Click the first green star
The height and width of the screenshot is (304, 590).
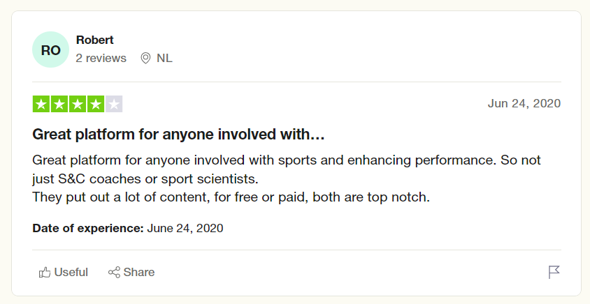click(x=41, y=104)
